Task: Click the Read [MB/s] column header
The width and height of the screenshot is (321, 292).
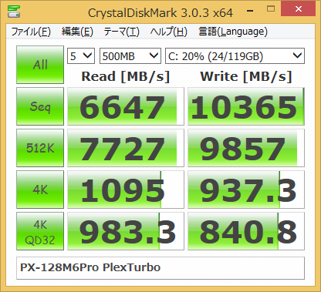Action: tap(126, 76)
